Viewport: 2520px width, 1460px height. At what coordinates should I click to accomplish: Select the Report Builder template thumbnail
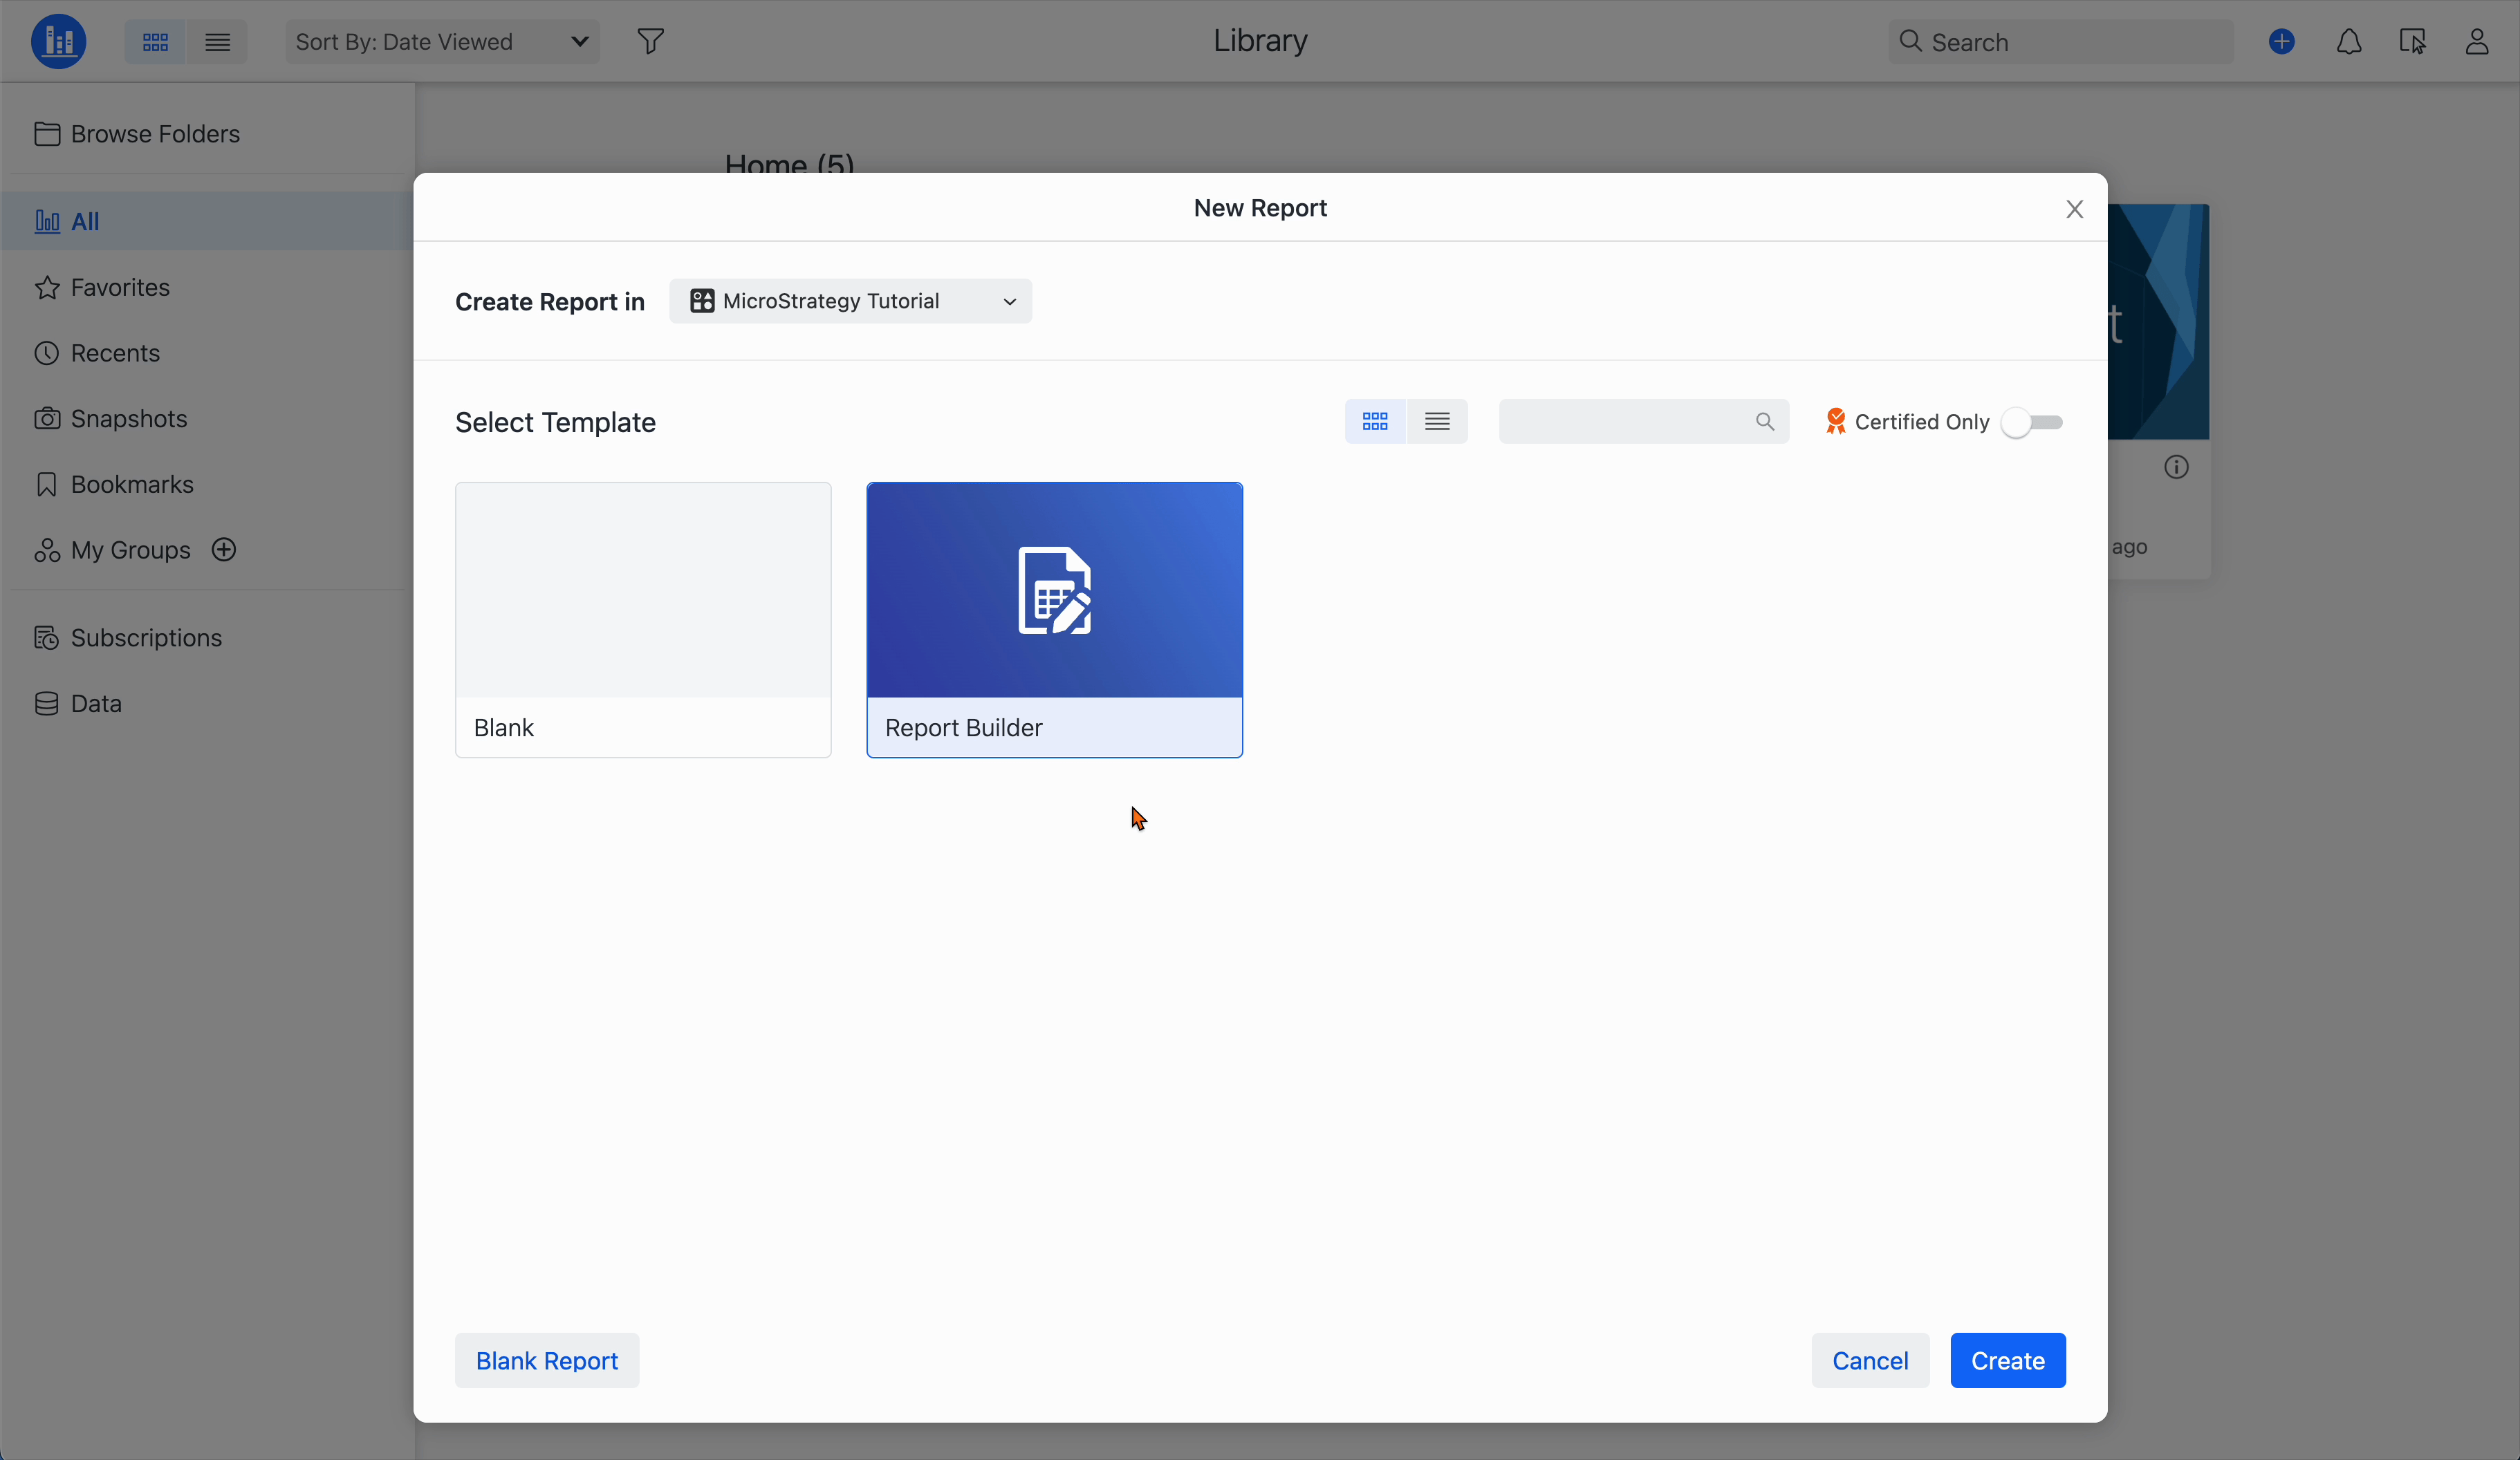tap(1054, 590)
